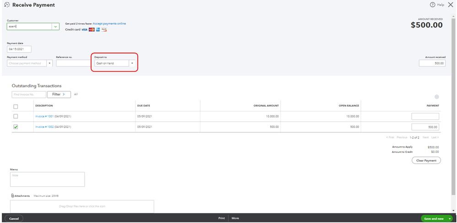The image size is (457, 223).
Task: Open the Save and new arrow menu
Action: coord(450,218)
